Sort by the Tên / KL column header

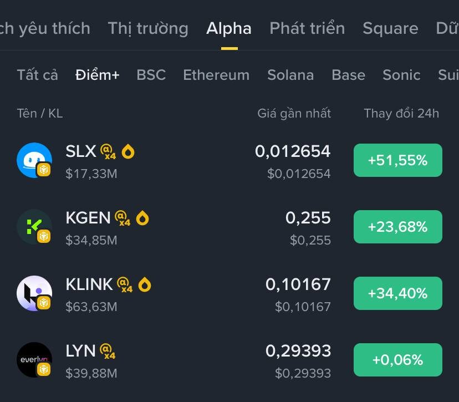39,113
